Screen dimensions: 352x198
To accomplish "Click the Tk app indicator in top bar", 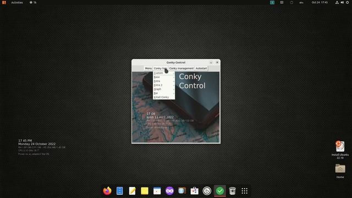I will [x=33, y=2].
